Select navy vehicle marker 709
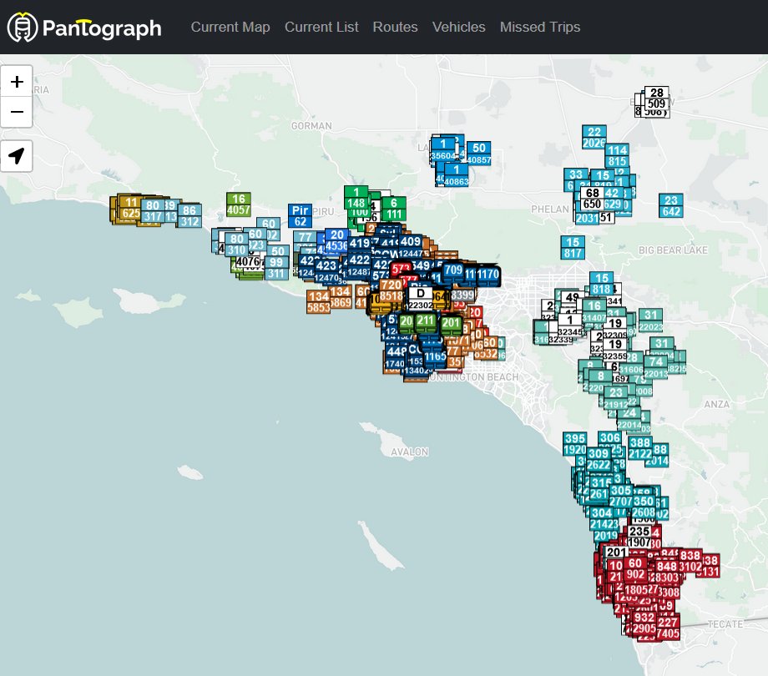Screen dimensions: 768x676 coord(453,273)
